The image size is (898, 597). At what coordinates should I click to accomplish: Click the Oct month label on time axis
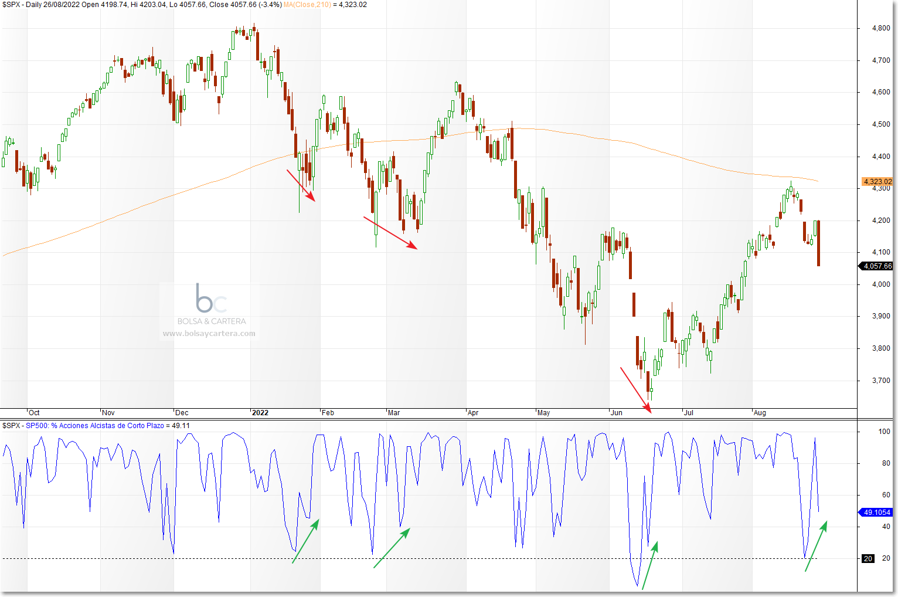(x=34, y=413)
